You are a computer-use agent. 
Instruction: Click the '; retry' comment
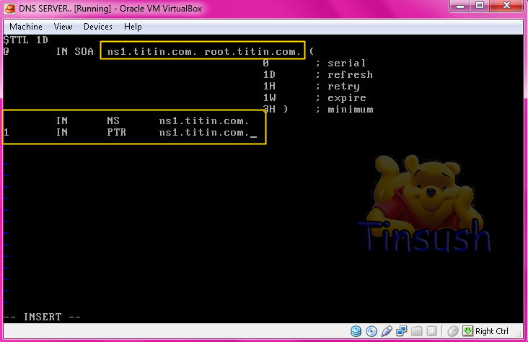[338, 87]
